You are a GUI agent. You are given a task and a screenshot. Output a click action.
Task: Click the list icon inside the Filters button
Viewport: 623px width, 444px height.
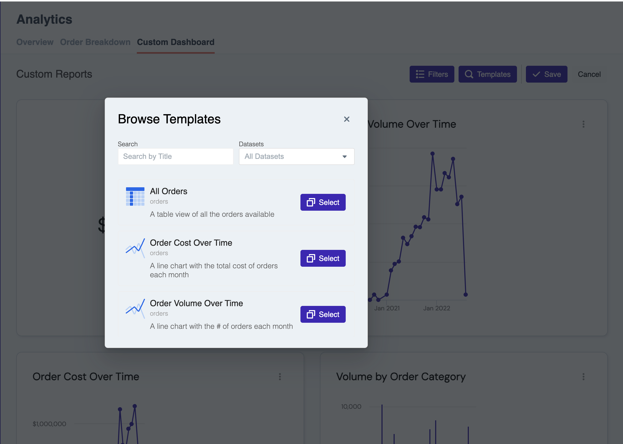click(x=420, y=74)
